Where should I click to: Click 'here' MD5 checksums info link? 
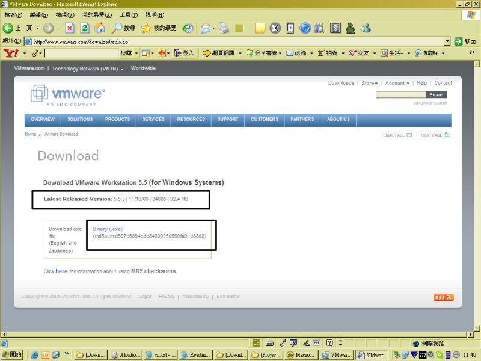(x=61, y=271)
